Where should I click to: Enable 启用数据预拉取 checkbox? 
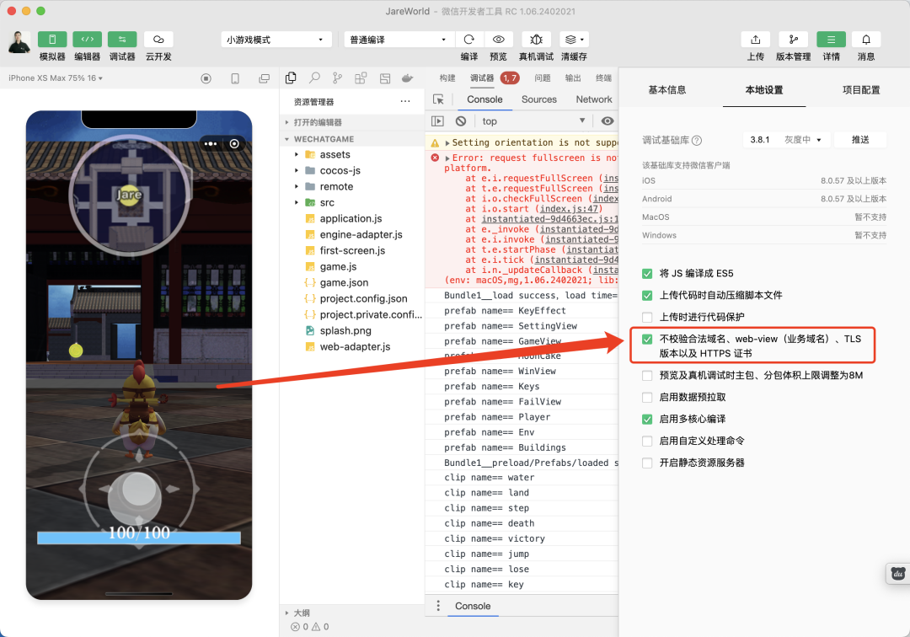(647, 398)
